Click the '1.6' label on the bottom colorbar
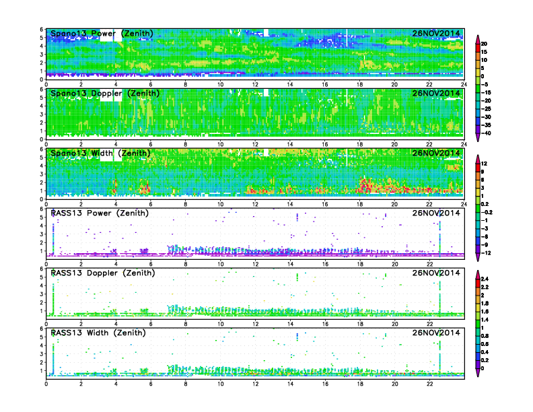Screen dimensions: 533x412 point(485,312)
